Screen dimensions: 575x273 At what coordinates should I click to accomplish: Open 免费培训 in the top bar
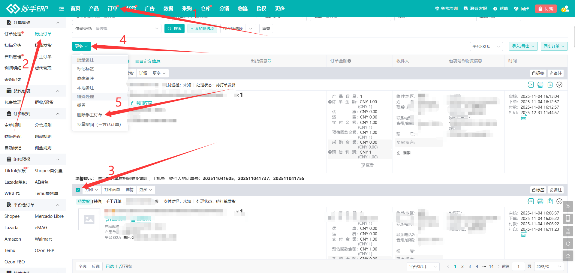tap(446, 9)
